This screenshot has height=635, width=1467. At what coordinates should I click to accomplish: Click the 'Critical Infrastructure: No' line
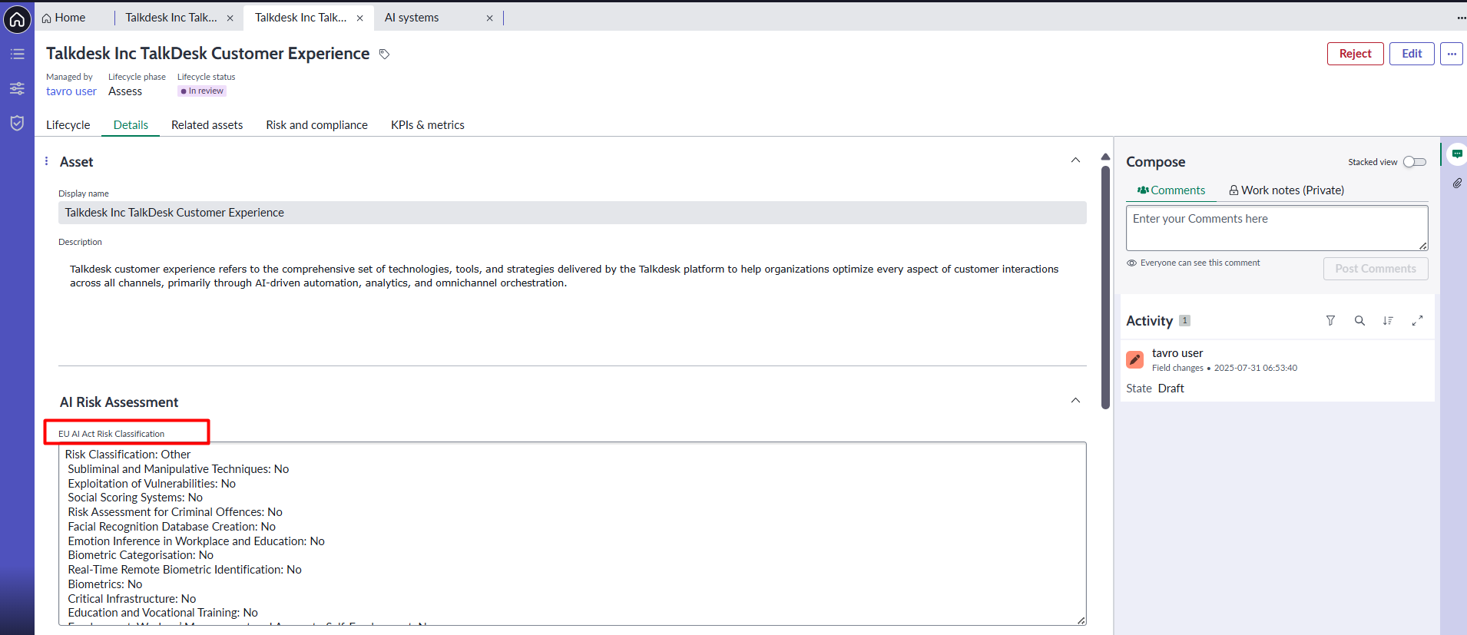(132, 599)
